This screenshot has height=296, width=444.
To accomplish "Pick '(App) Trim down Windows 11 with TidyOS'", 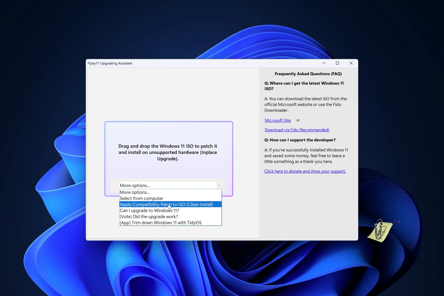I will (x=170, y=223).
